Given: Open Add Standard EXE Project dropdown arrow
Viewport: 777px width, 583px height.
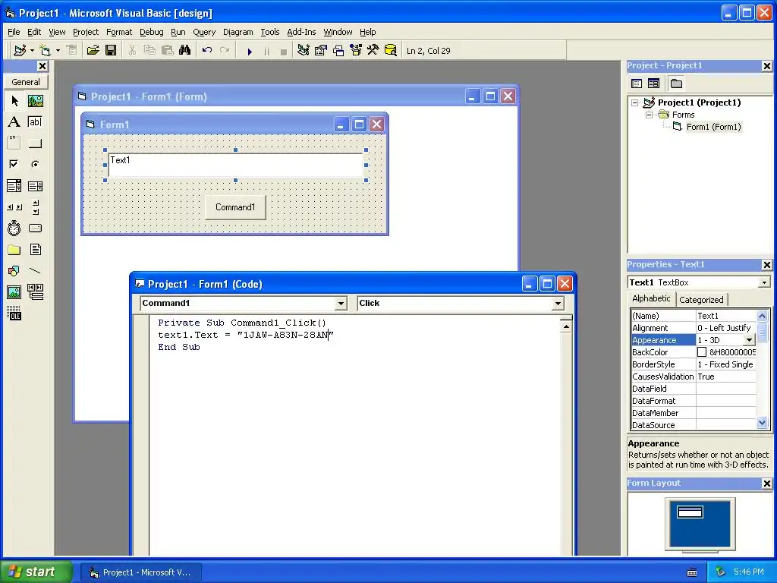Looking at the screenshot, I should [x=32, y=50].
